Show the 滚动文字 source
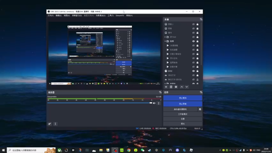 pos(193,75)
